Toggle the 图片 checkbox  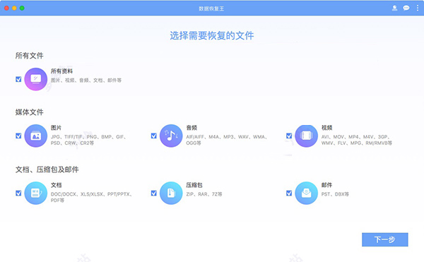point(18,136)
